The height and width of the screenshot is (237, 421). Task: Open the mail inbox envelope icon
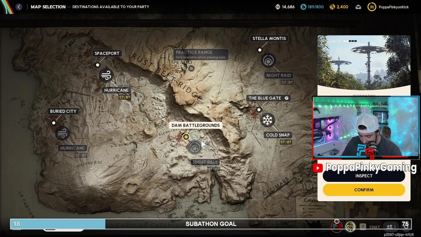[359, 7]
